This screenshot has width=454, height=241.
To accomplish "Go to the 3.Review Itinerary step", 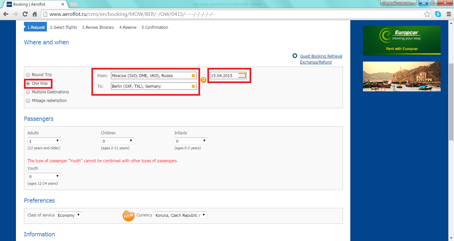I will [98, 27].
